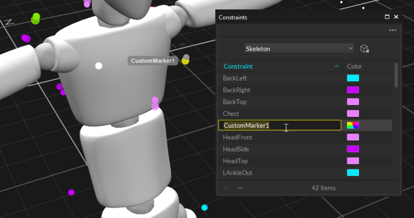This screenshot has height=218, width=414.
Task: Click the Color column header
Action: pos(354,67)
